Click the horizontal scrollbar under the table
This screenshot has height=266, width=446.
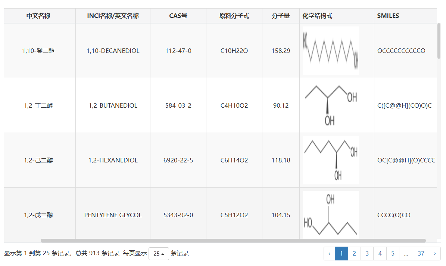coord(233,241)
